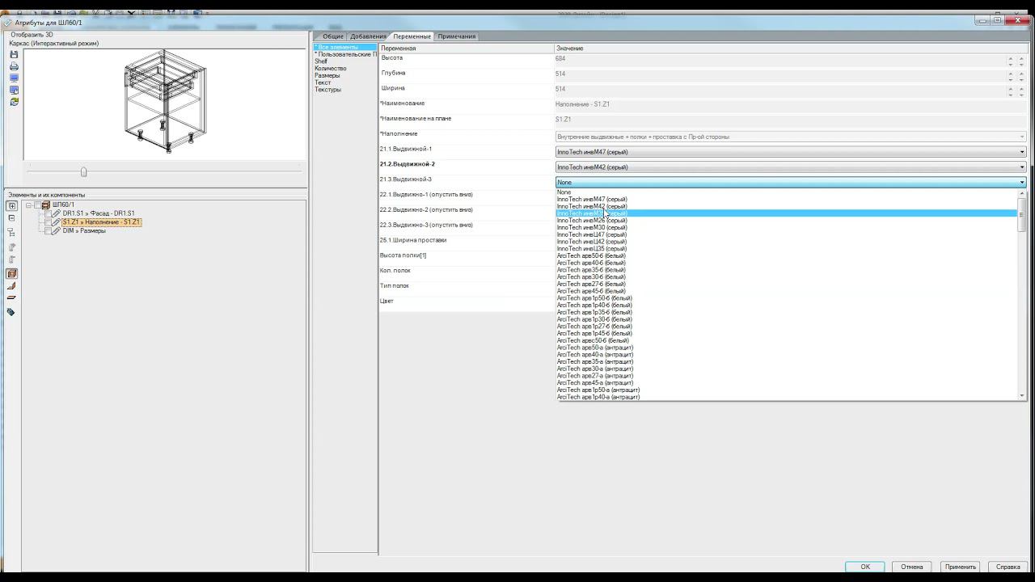The width and height of the screenshot is (1035, 582).
Task: Click the slider handle under the 3D preview
Action: click(x=83, y=171)
